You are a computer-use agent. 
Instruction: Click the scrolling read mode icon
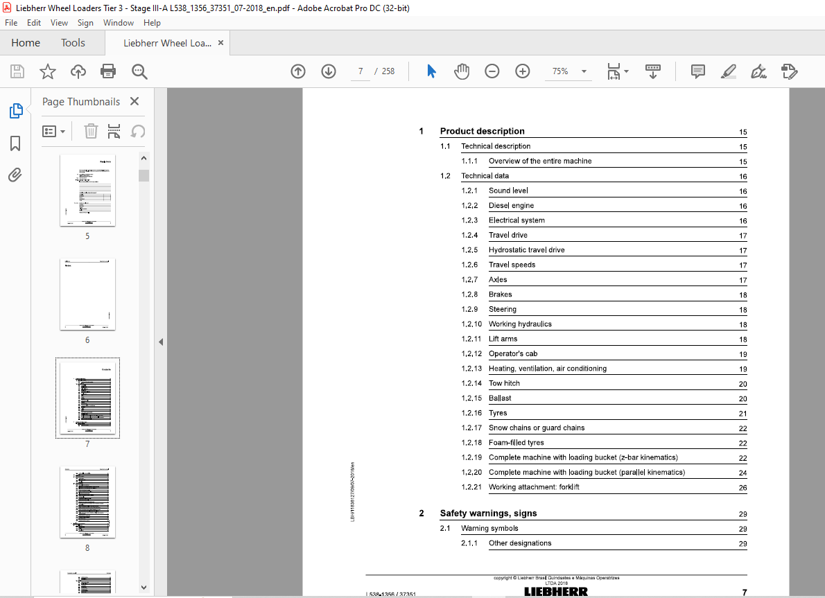[x=653, y=71]
